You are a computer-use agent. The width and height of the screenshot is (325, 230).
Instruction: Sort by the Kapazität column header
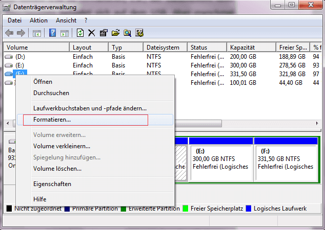click(x=251, y=48)
